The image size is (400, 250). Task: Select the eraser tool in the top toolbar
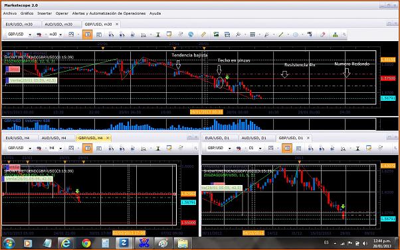pyautogui.click(x=323, y=34)
